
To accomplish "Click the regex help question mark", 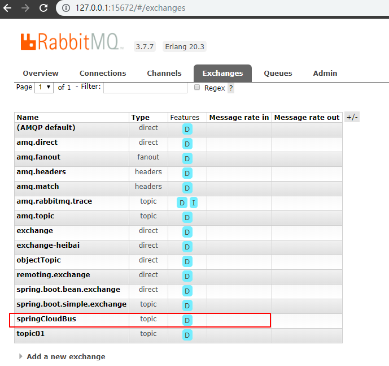I will [x=231, y=88].
